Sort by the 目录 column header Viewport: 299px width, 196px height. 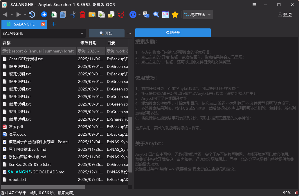point(117,43)
